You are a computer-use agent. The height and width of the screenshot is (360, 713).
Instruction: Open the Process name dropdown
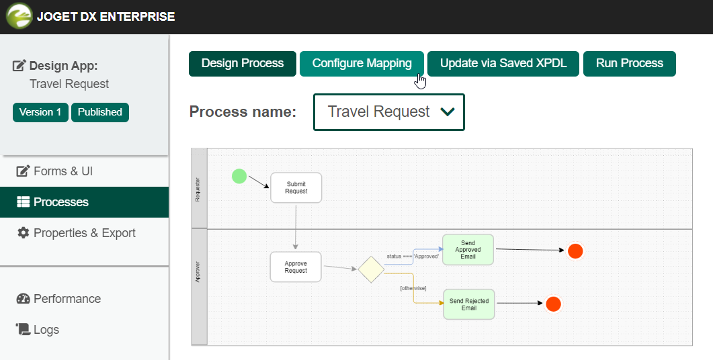point(389,112)
